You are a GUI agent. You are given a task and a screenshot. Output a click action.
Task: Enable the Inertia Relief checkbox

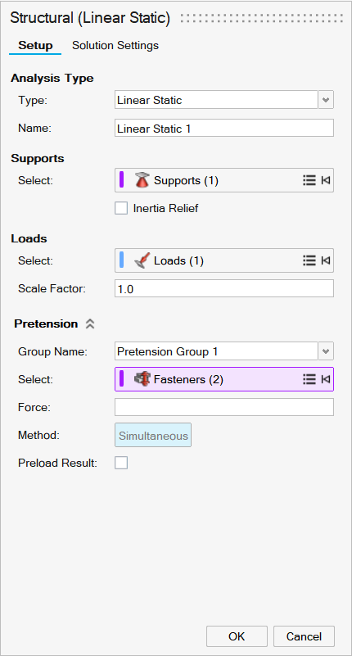click(121, 208)
